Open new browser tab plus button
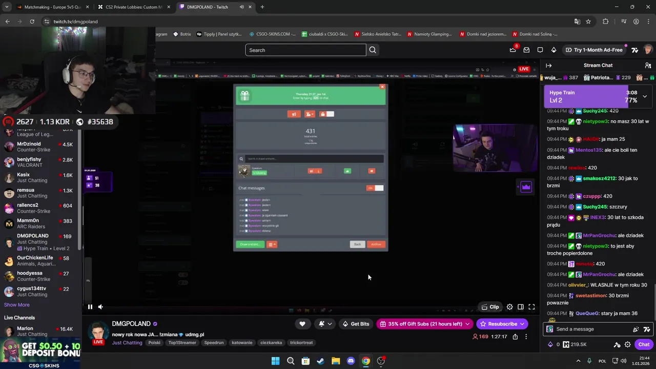This screenshot has width=656, height=369. 262,7
